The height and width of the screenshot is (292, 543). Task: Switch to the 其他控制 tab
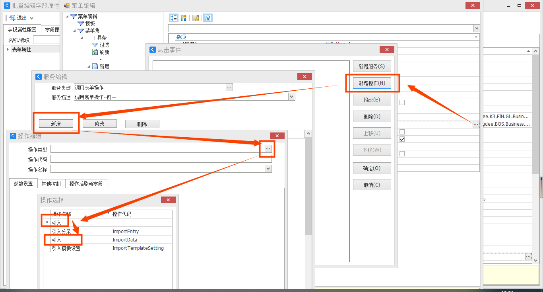pyautogui.click(x=51, y=184)
